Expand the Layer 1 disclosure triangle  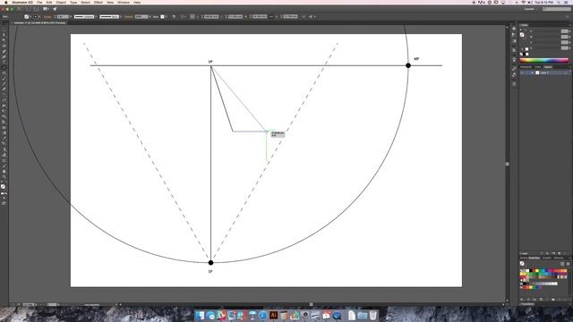pos(533,72)
